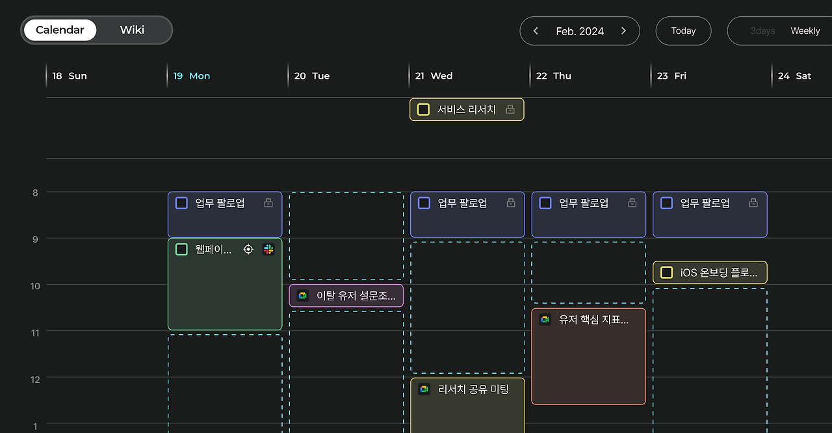
Task: Click the empty dashed slot on Tuesday at 8
Action: click(x=346, y=236)
